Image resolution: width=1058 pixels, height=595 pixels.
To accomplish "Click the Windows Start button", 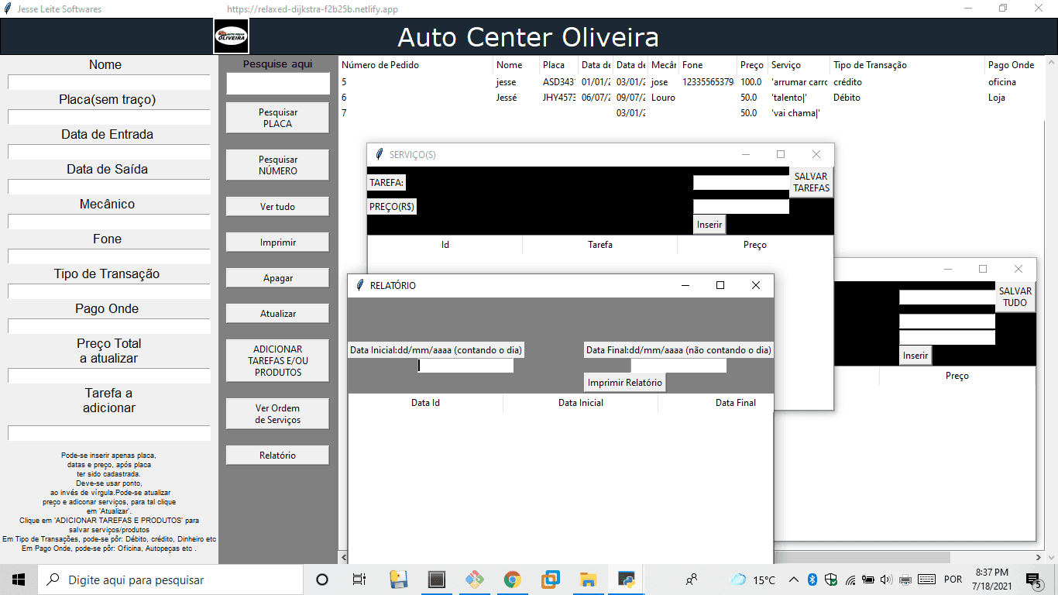I will click(x=19, y=580).
